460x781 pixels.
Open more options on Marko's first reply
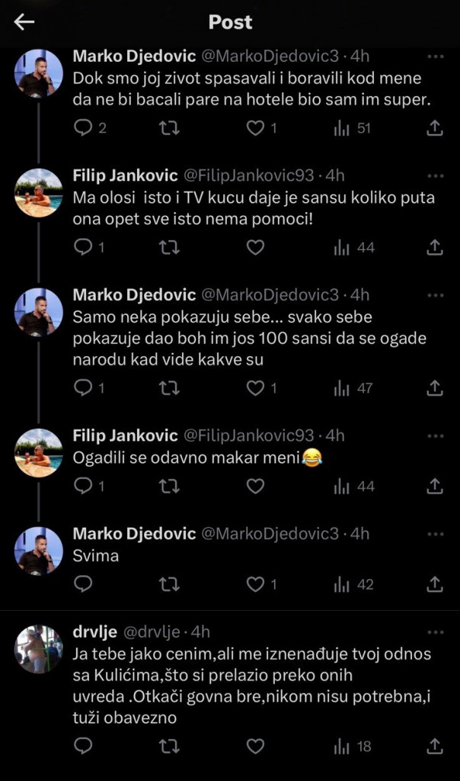click(x=436, y=55)
